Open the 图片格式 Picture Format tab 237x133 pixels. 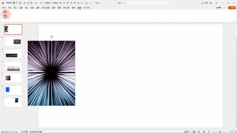click(x=87, y=8)
